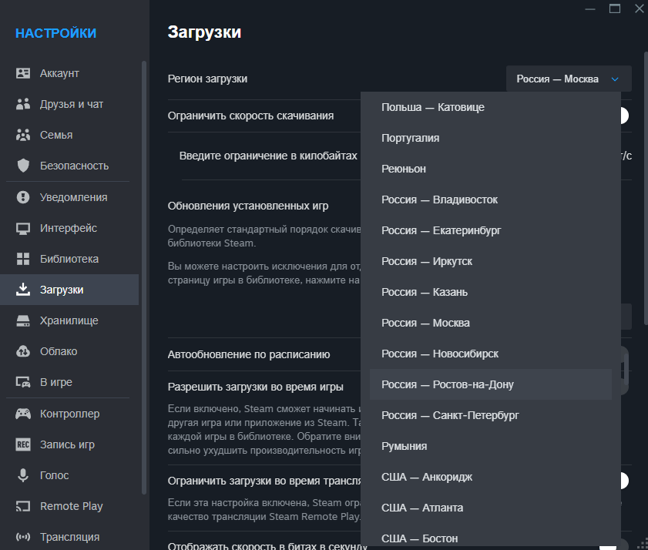This screenshot has height=550, width=648.
Task: Open Трансляция settings page
Action: [69, 537]
